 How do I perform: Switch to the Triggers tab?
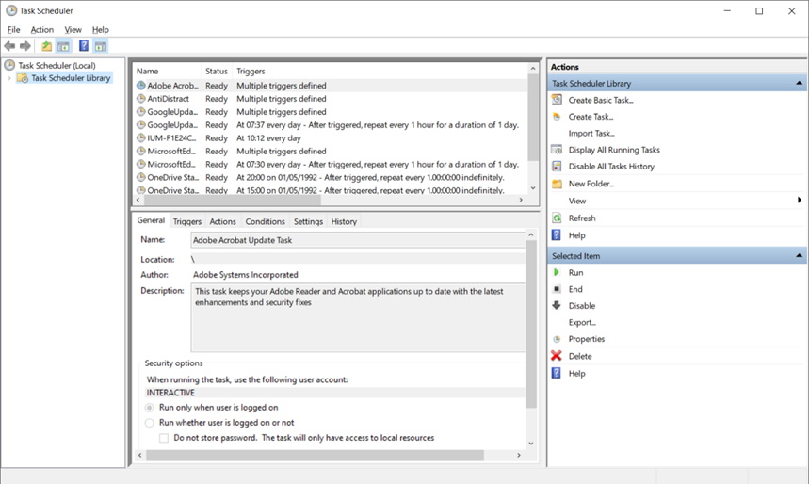pyautogui.click(x=186, y=222)
